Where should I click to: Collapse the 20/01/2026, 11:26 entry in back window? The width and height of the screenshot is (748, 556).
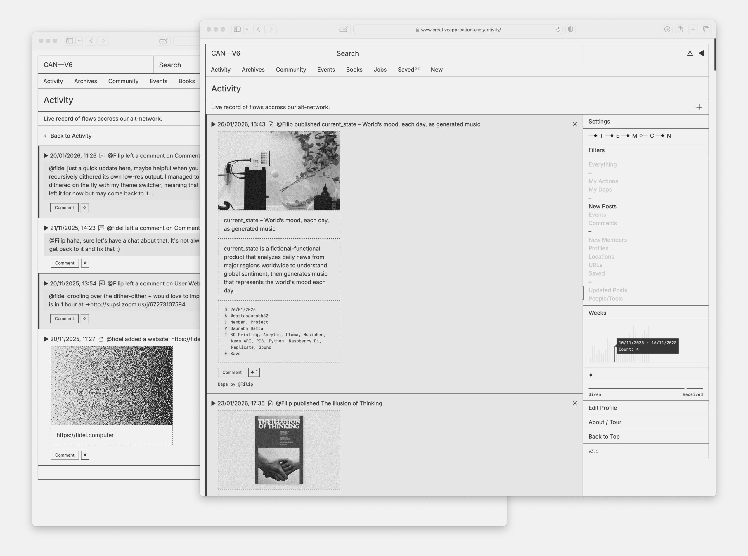coord(46,155)
